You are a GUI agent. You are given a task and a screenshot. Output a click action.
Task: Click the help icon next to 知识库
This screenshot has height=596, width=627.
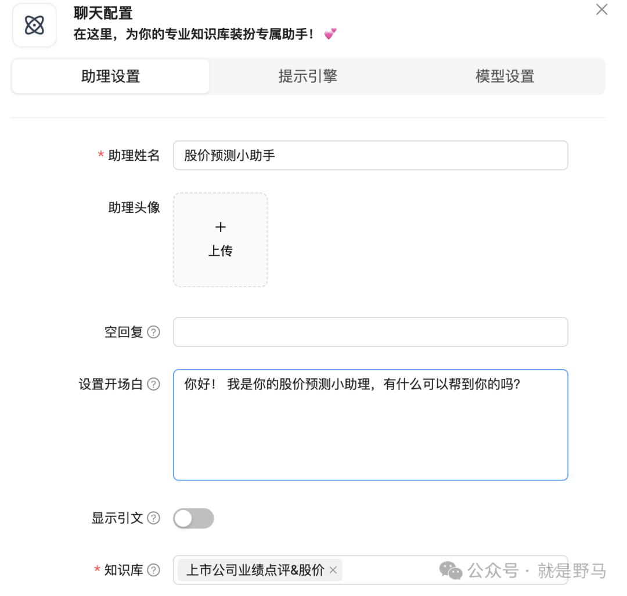[x=153, y=570]
